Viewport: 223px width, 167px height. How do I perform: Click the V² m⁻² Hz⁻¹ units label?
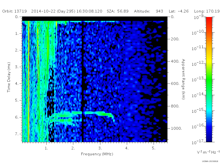tap(208, 152)
